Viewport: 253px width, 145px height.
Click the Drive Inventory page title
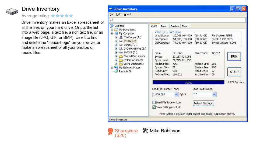tap(41, 9)
